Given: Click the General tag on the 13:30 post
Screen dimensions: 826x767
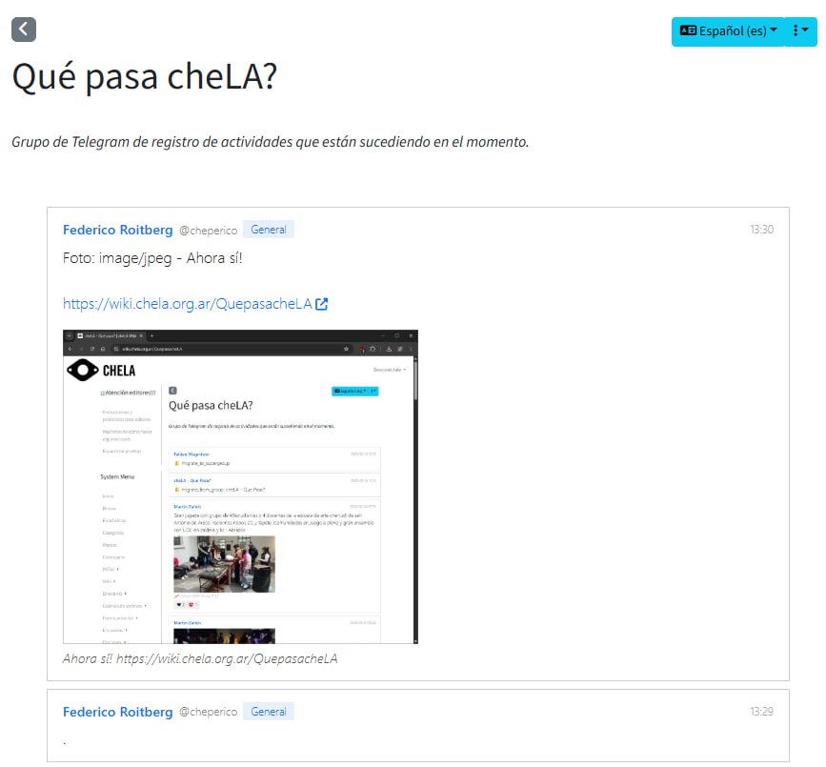Looking at the screenshot, I should click(269, 230).
